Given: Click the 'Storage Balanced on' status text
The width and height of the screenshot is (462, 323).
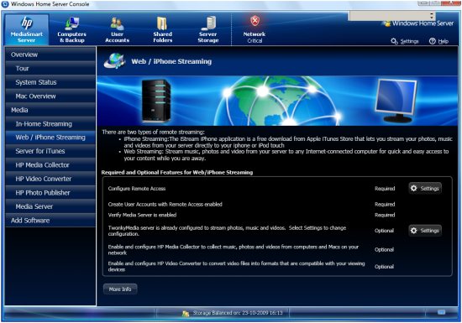Looking at the screenshot, I should [238, 313].
